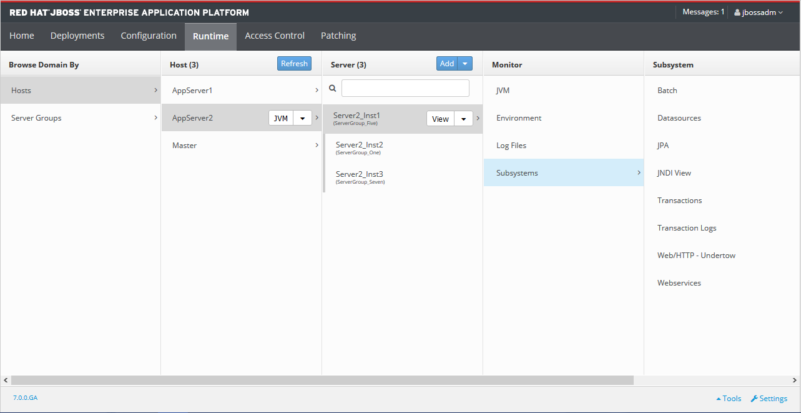Open the Configuration tab
Screen dimensions: 801x413
coord(149,36)
